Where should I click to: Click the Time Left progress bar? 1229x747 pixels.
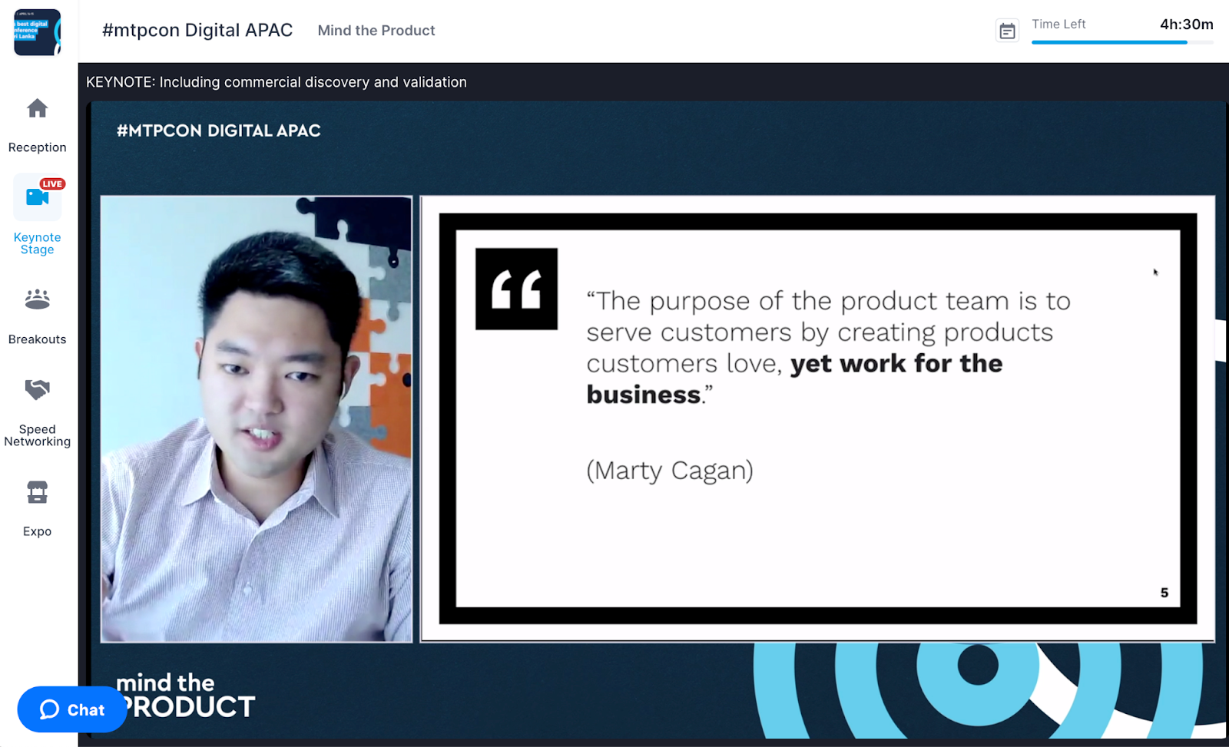[x=1122, y=42]
